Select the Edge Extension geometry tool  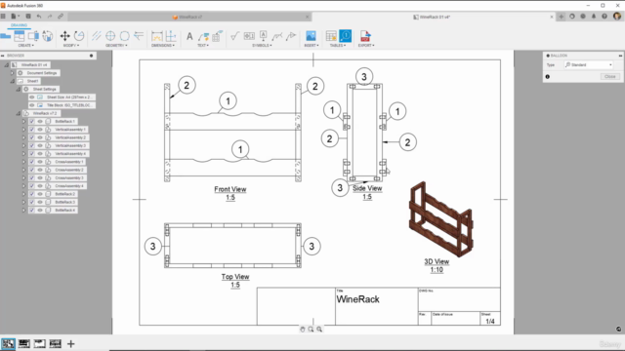pyautogui.click(x=139, y=36)
